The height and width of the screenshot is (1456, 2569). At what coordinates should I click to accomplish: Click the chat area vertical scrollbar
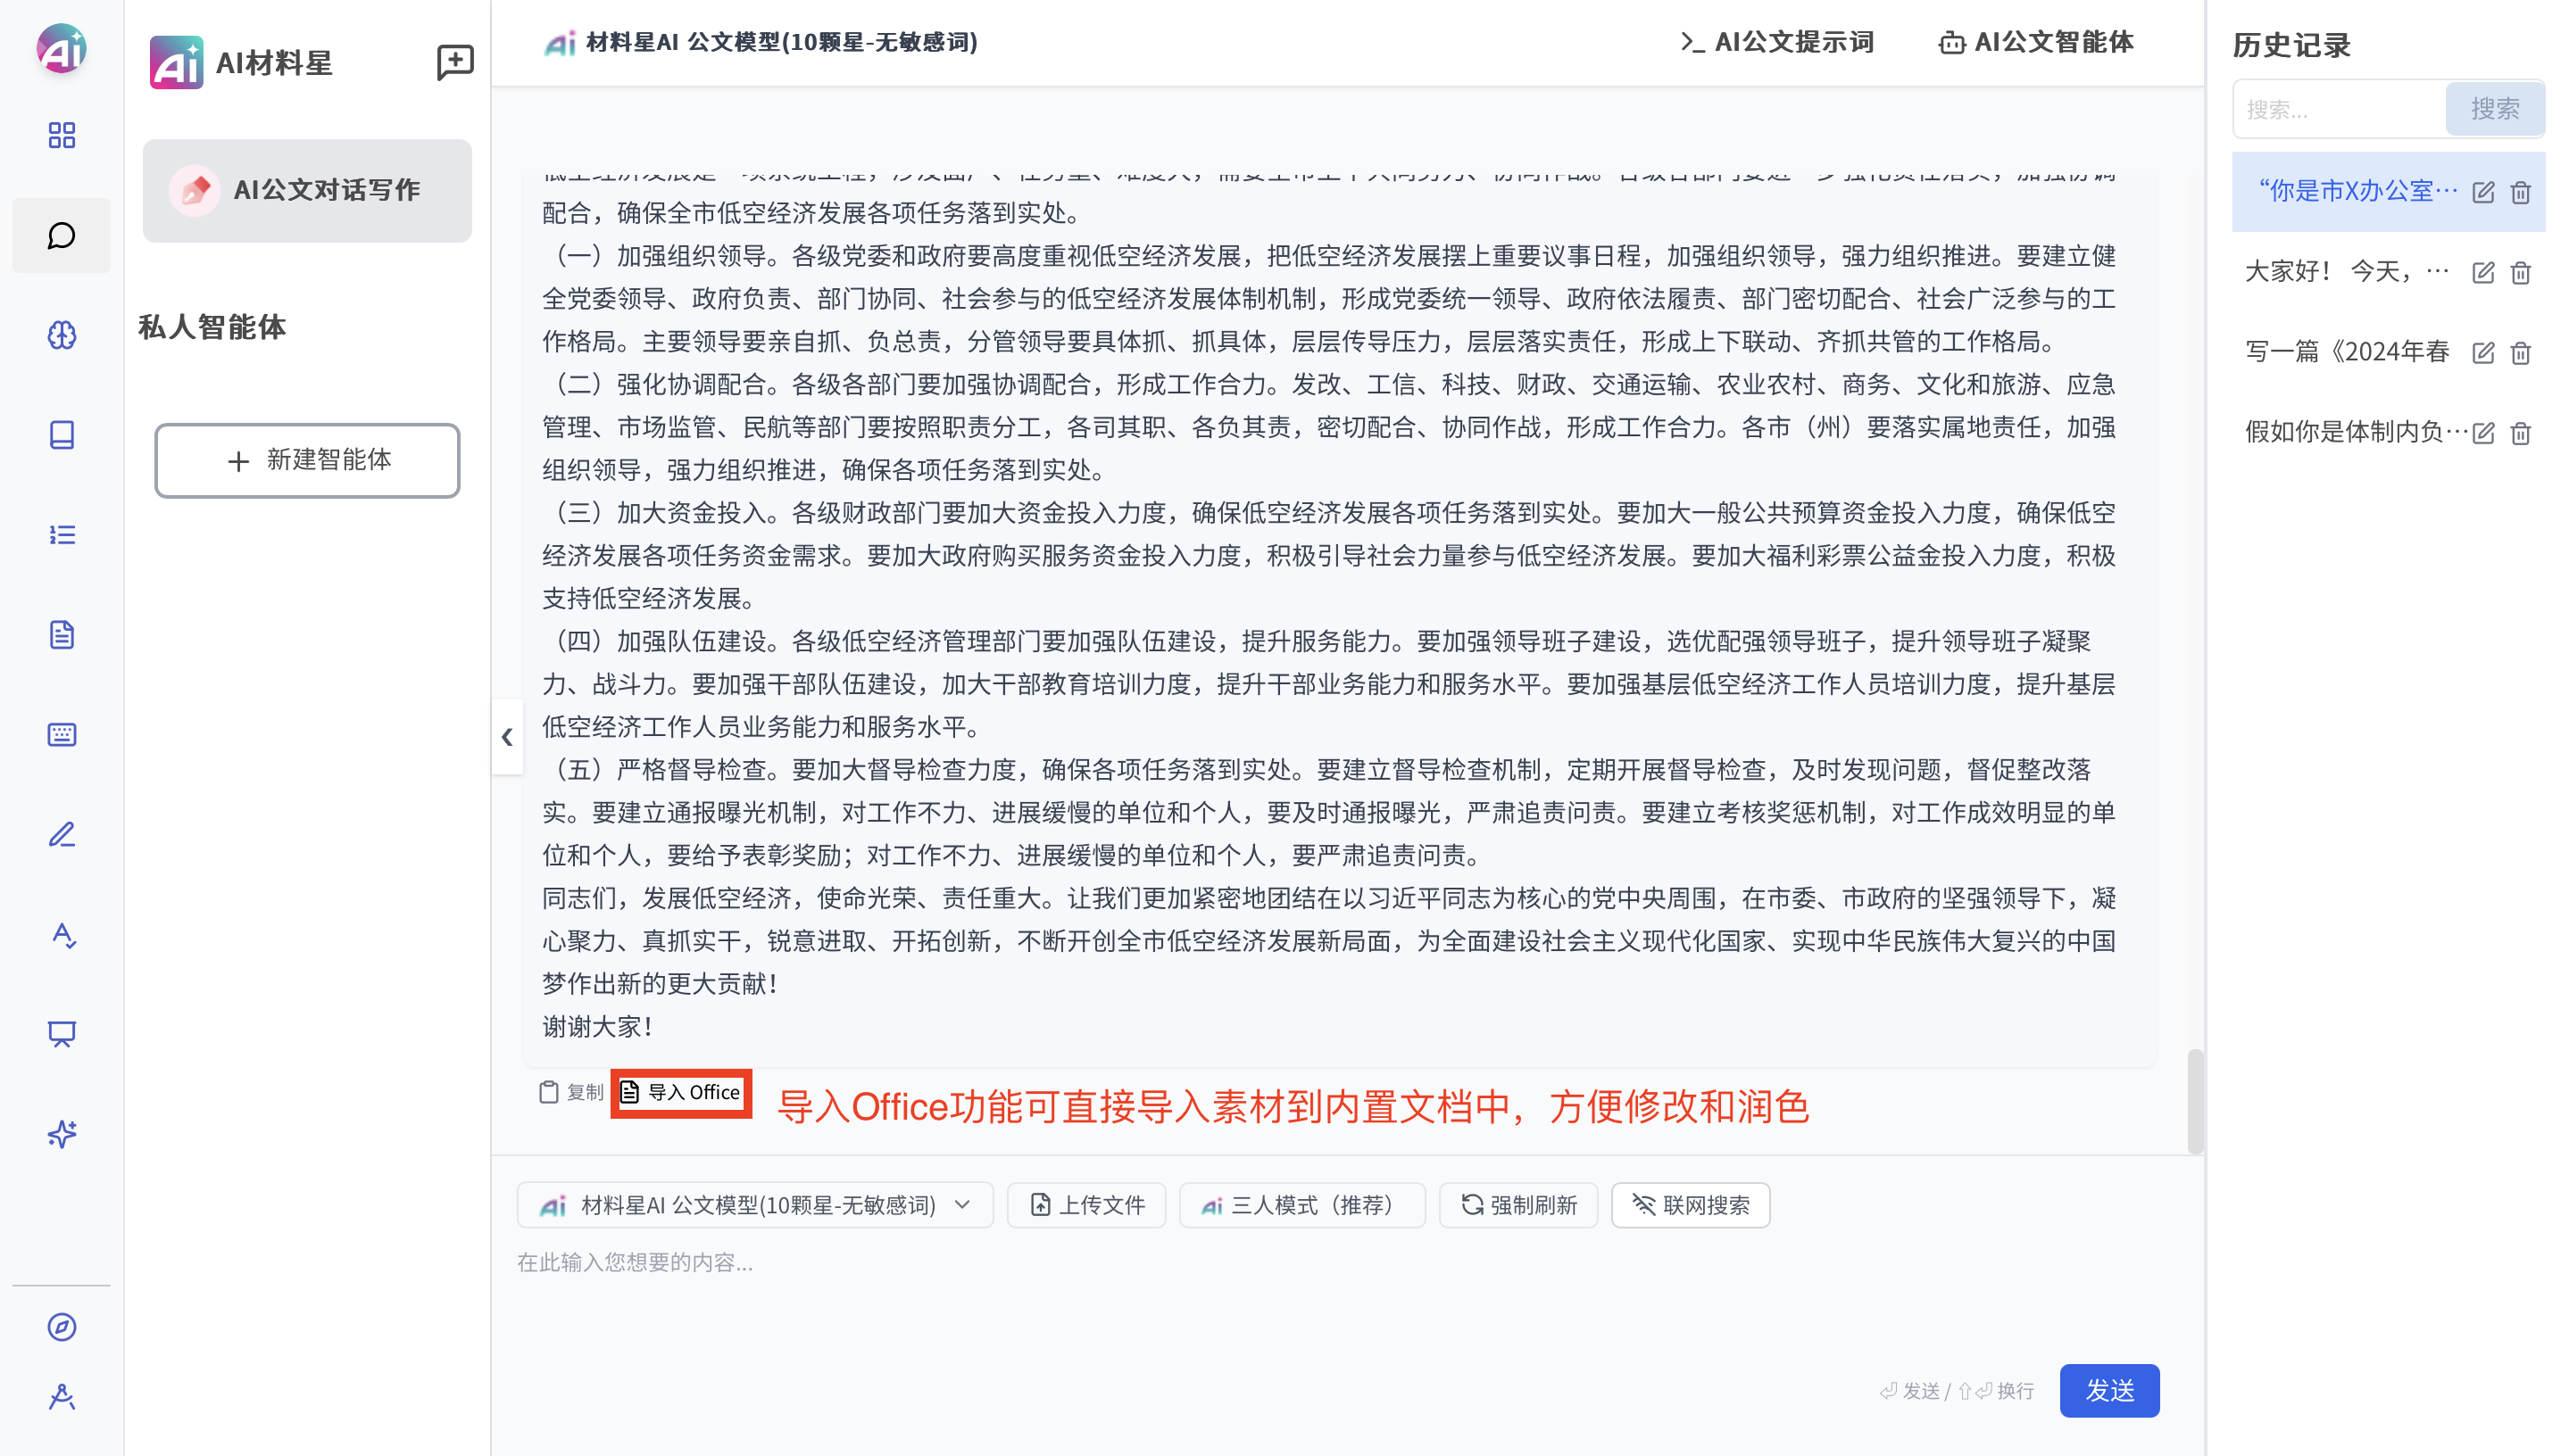click(2195, 1100)
